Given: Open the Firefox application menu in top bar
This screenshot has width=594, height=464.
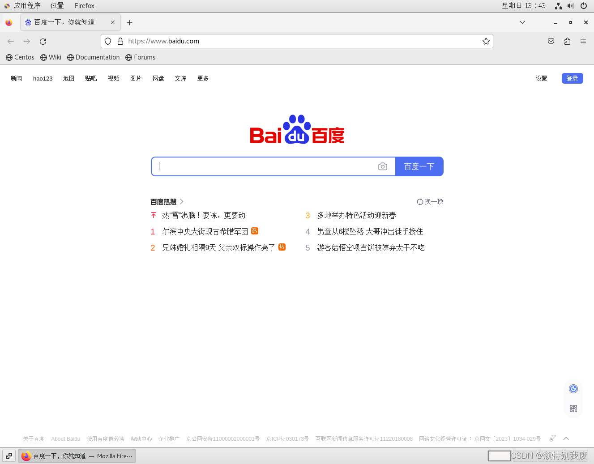Looking at the screenshot, I should click(x=85, y=6).
